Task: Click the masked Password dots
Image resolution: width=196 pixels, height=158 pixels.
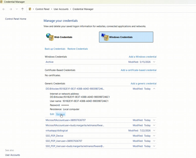Action: coord(65,105)
